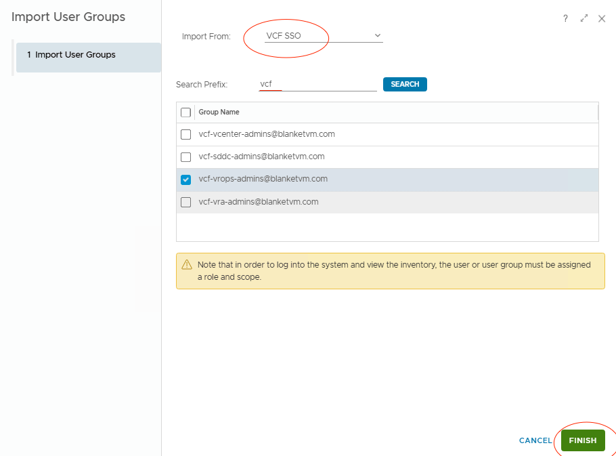Click into the Search Prefix text field
This screenshot has width=616, height=456.
pos(318,85)
